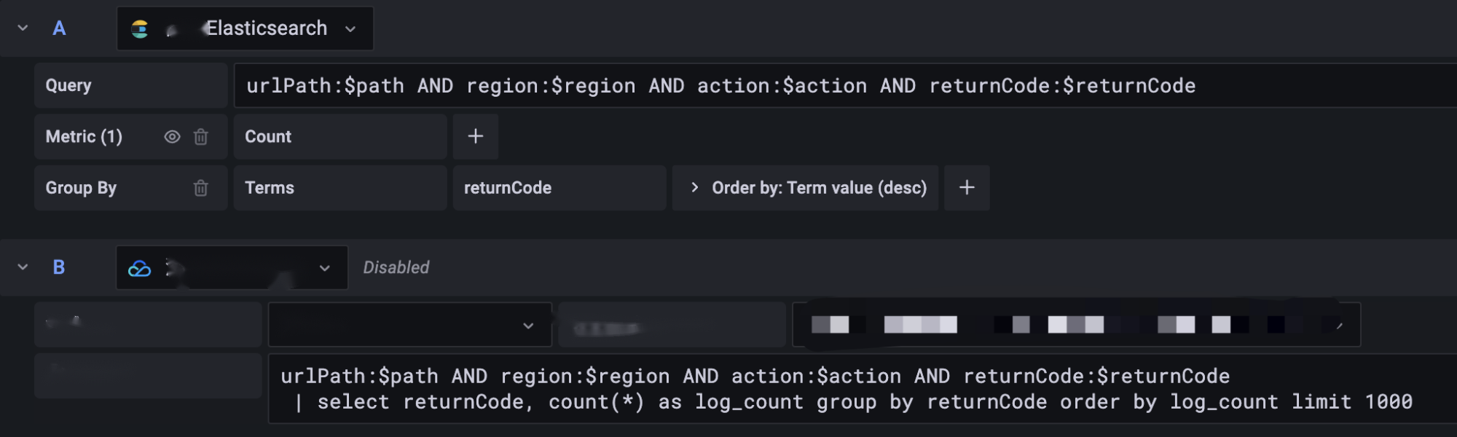Open query B data source dropdown

point(324,268)
